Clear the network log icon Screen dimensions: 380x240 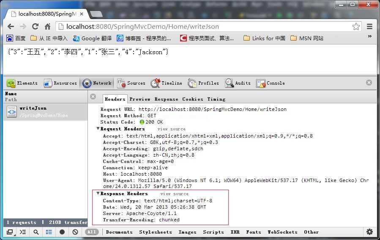[x=75, y=232]
